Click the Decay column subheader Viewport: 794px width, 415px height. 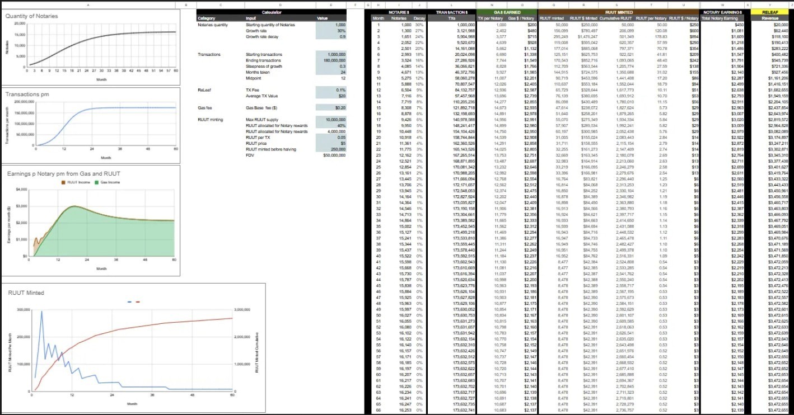click(419, 18)
